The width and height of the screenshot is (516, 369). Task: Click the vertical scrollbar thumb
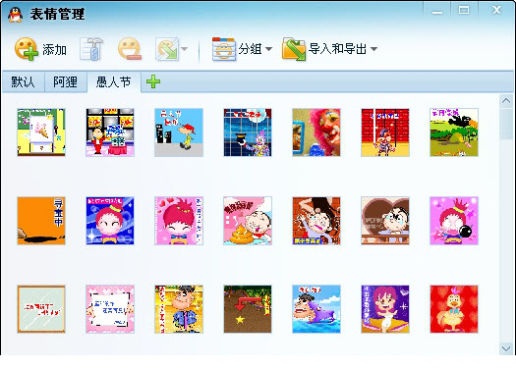pos(506,124)
